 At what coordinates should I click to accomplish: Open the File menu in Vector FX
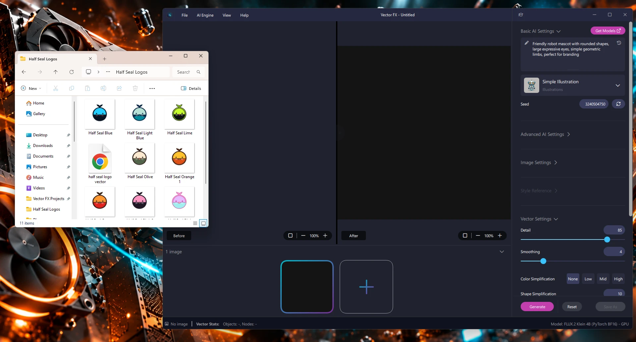pos(185,15)
